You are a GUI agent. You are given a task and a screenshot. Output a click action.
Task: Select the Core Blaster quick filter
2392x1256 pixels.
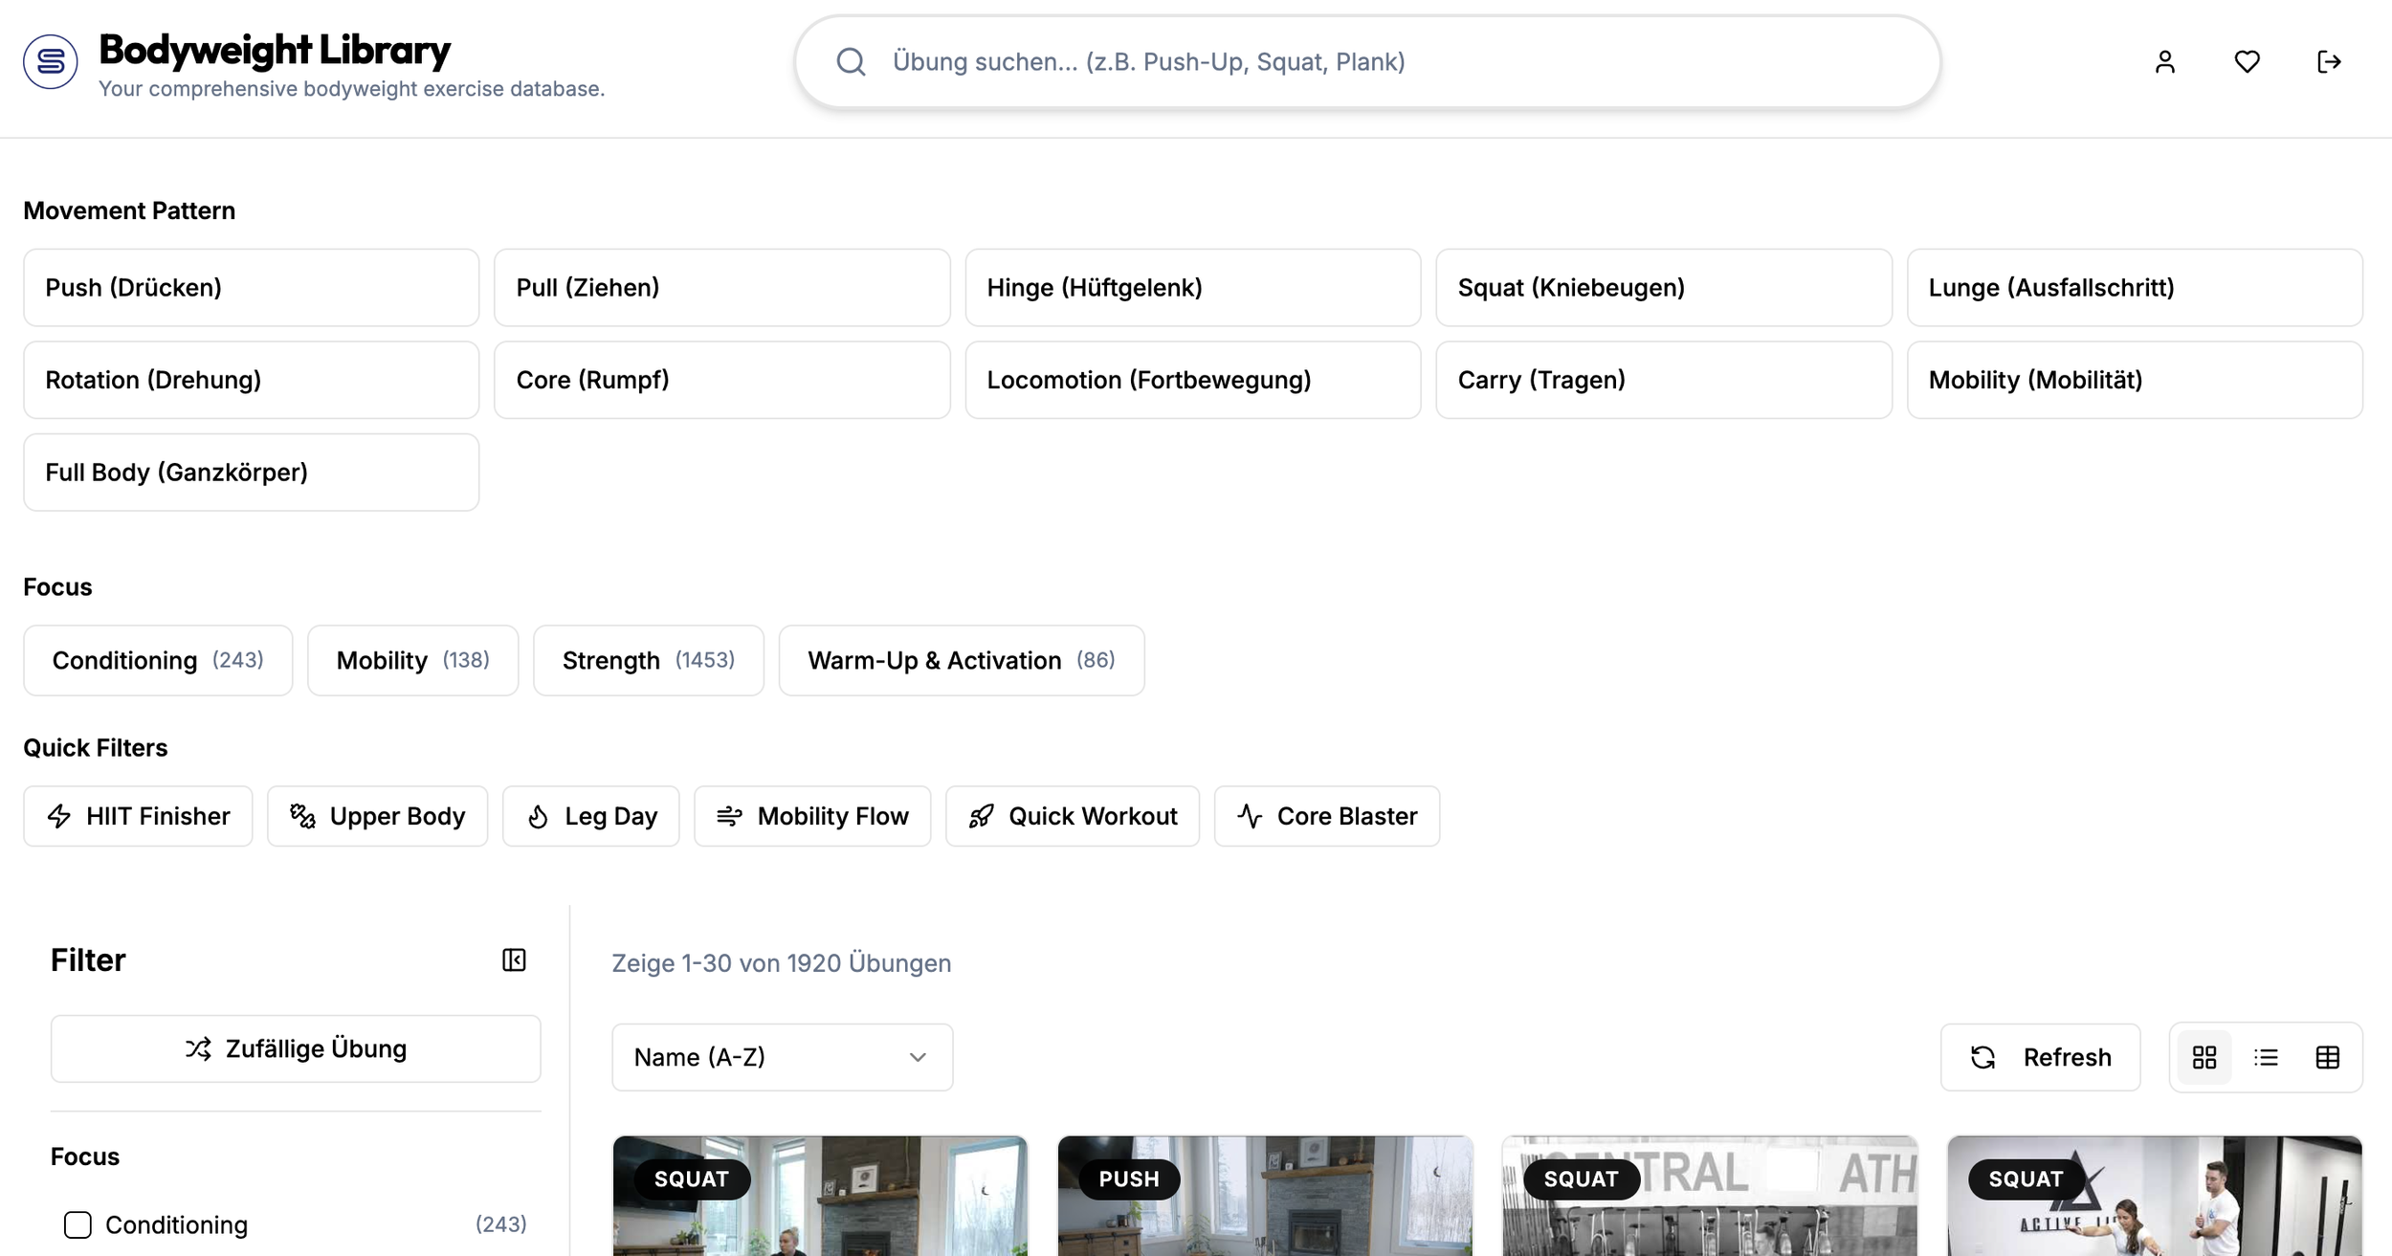1326,816
